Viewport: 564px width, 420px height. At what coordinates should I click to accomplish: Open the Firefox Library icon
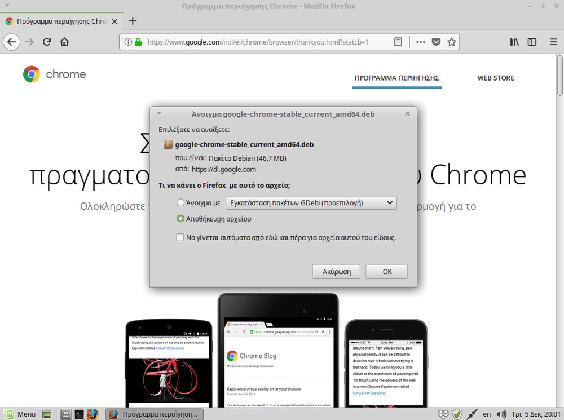click(514, 42)
